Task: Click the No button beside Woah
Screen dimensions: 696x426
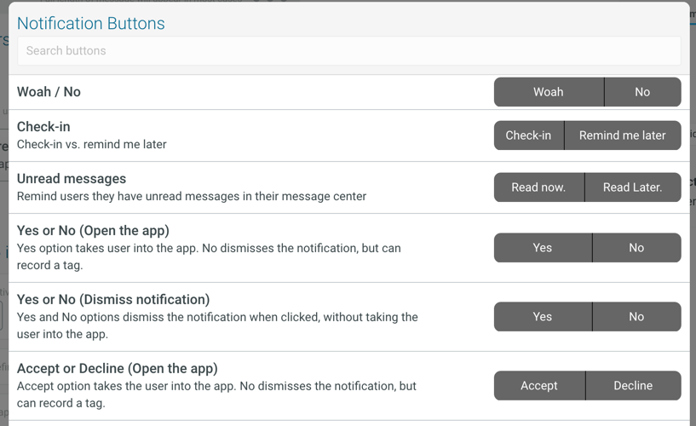Action: tap(642, 92)
